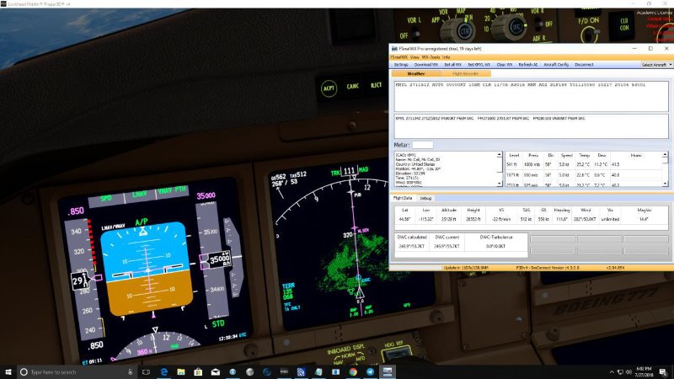Switch to the Weather tab
Image resolution: width=674 pixels, height=379 pixels.
415,74
